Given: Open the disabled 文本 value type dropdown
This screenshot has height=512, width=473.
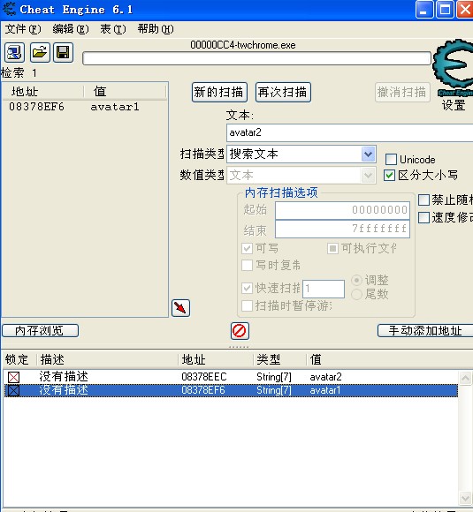Looking at the screenshot, I should click(x=301, y=176).
